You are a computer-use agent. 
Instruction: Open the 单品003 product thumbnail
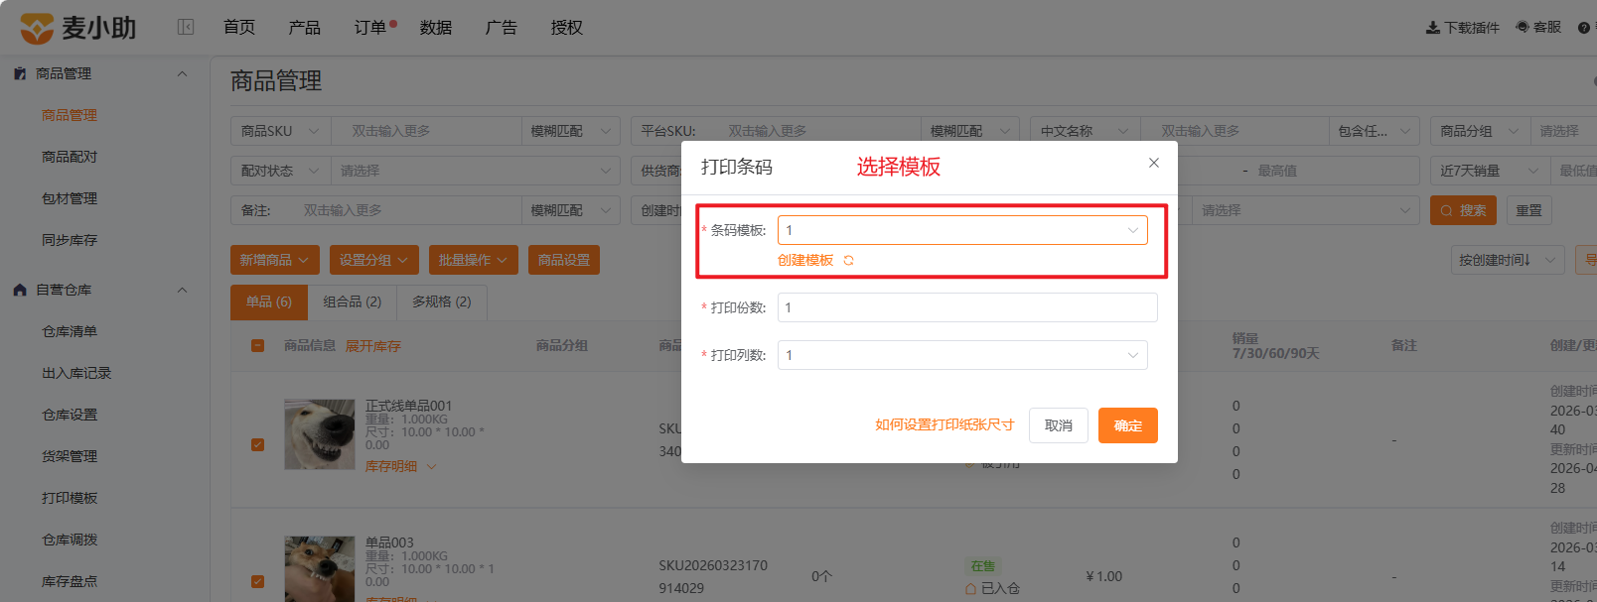320,569
